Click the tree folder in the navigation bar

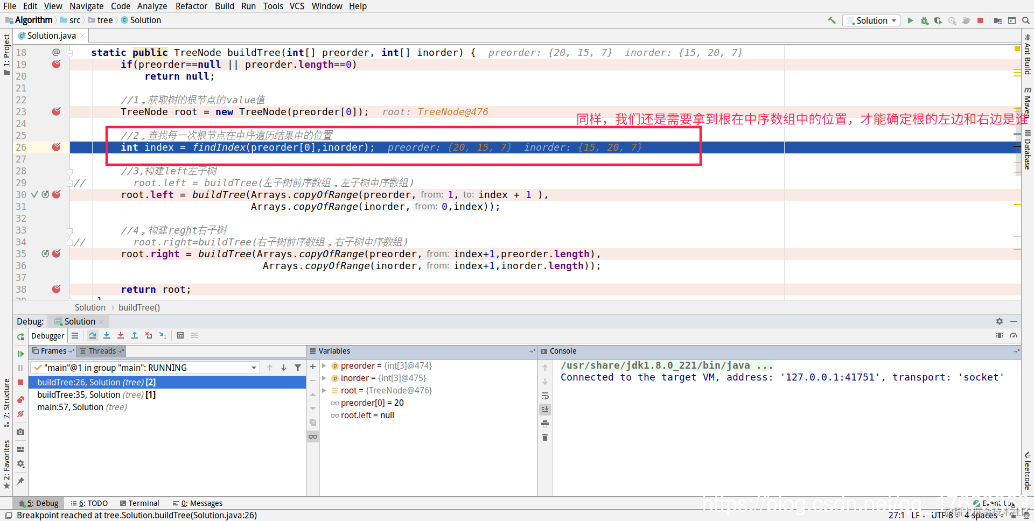click(x=101, y=20)
